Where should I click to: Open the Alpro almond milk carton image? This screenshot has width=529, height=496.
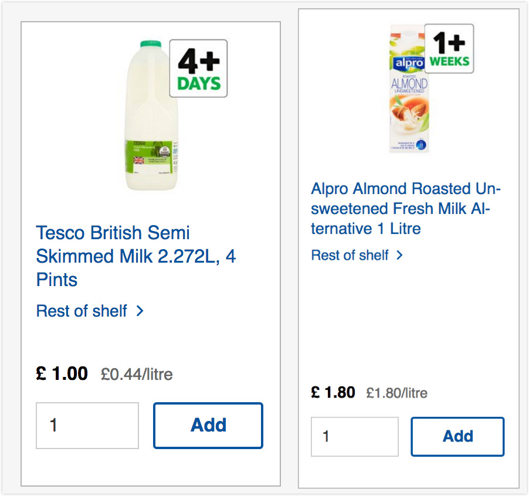click(409, 89)
